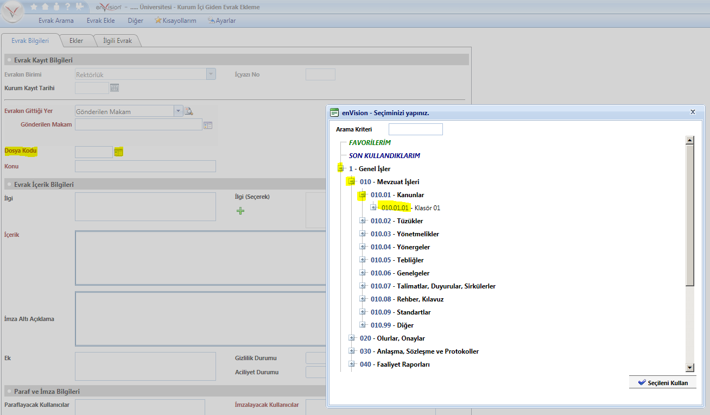The width and height of the screenshot is (710, 415).
Task: Click the person user icon in title bar
Action: coord(56,7)
